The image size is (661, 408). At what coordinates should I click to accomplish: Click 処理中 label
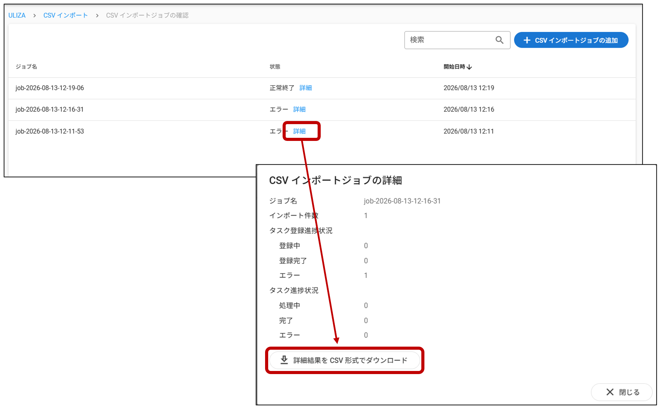(x=289, y=305)
